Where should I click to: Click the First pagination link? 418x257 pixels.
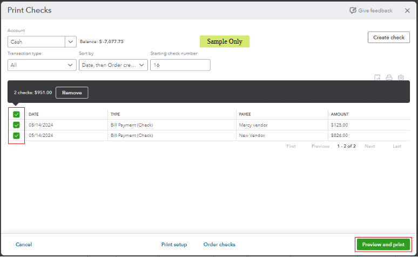291,146
